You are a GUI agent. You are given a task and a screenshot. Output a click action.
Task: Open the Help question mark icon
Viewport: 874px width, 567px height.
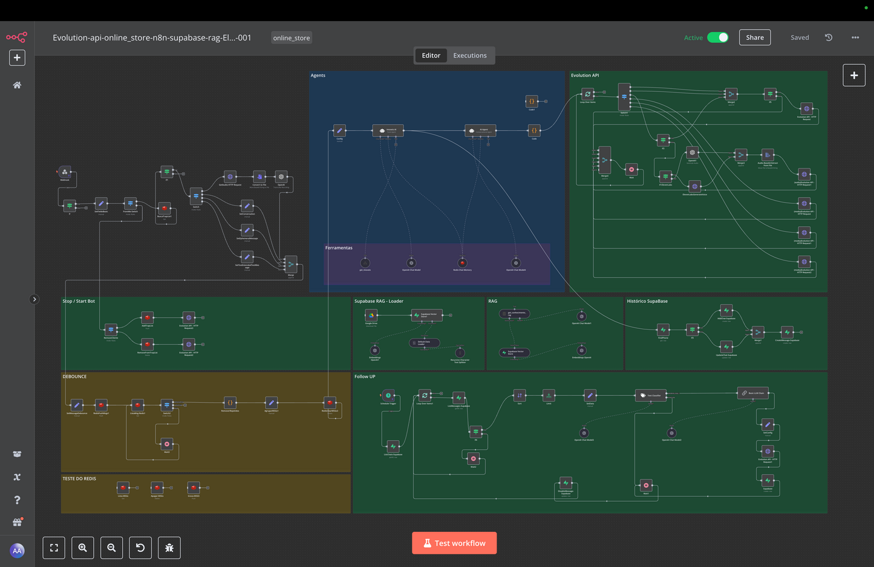pyautogui.click(x=17, y=500)
